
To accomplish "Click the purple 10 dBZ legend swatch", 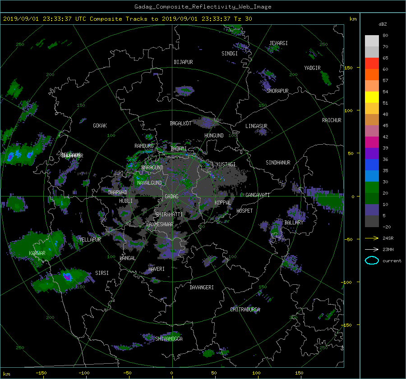I will (x=372, y=210).
